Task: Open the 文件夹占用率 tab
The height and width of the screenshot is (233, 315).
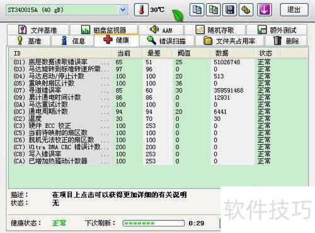Action: (x=229, y=41)
